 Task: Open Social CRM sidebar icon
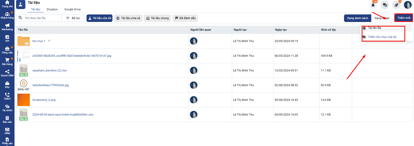(x=7, y=73)
